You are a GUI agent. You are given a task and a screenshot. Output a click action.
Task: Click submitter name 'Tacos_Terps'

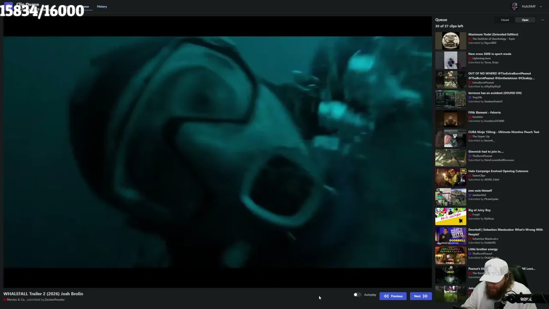pos(491,63)
